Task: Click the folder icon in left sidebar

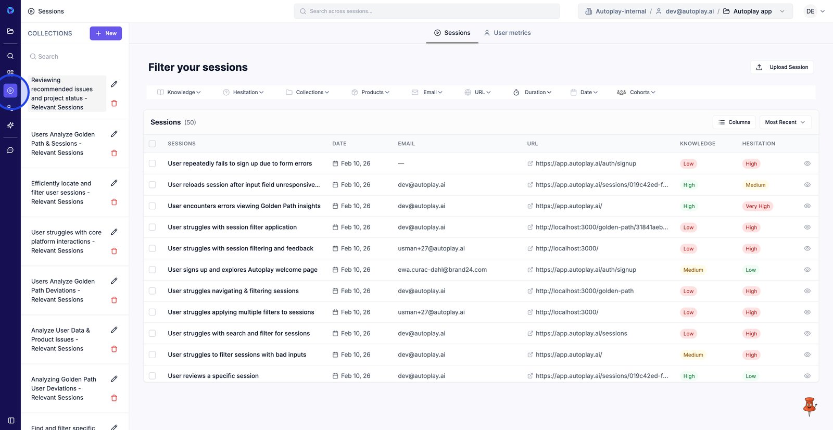Action: pyautogui.click(x=10, y=31)
